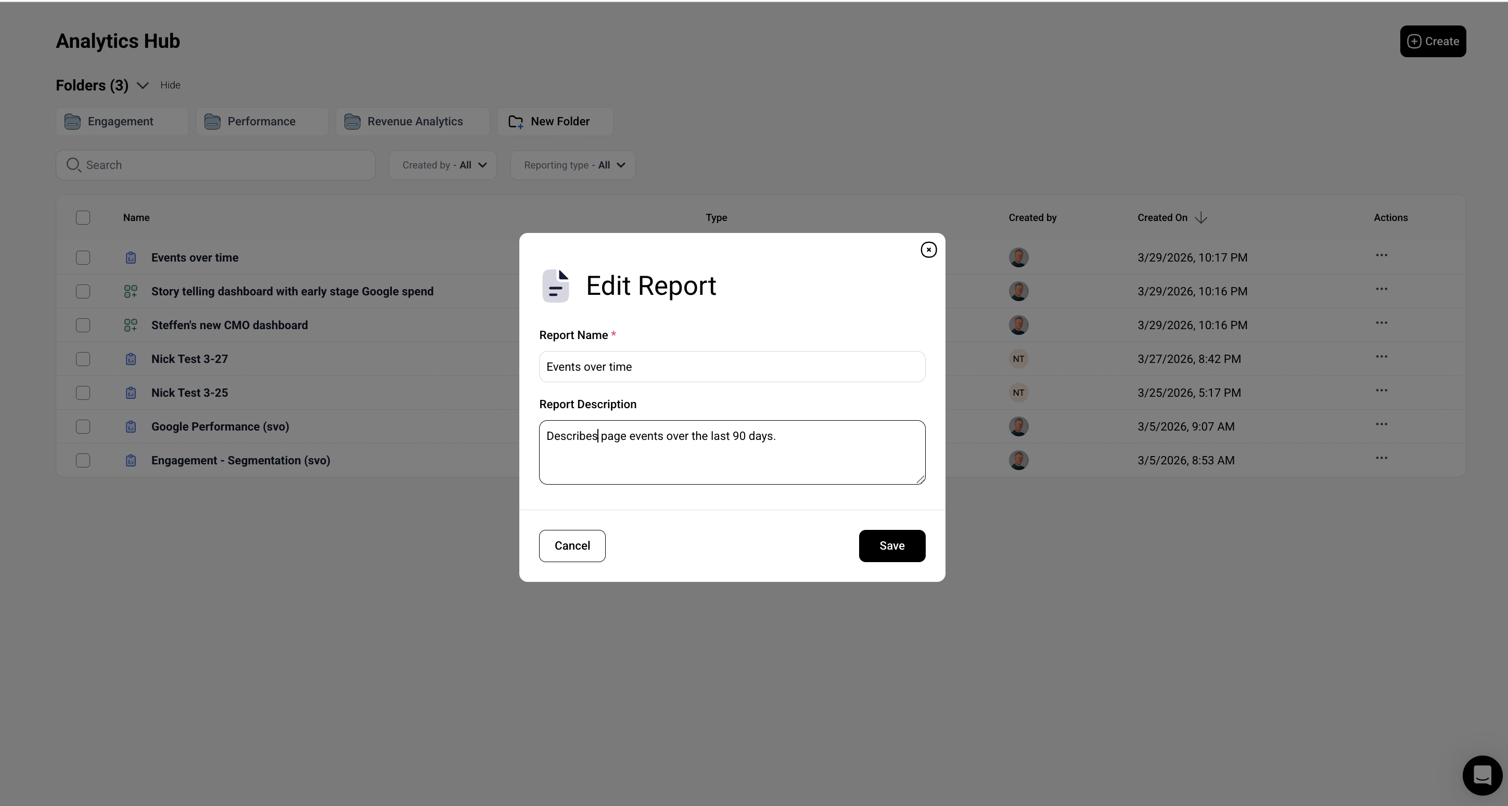Open the Performance folder tab
This screenshot has height=806, width=1508.
pos(262,122)
